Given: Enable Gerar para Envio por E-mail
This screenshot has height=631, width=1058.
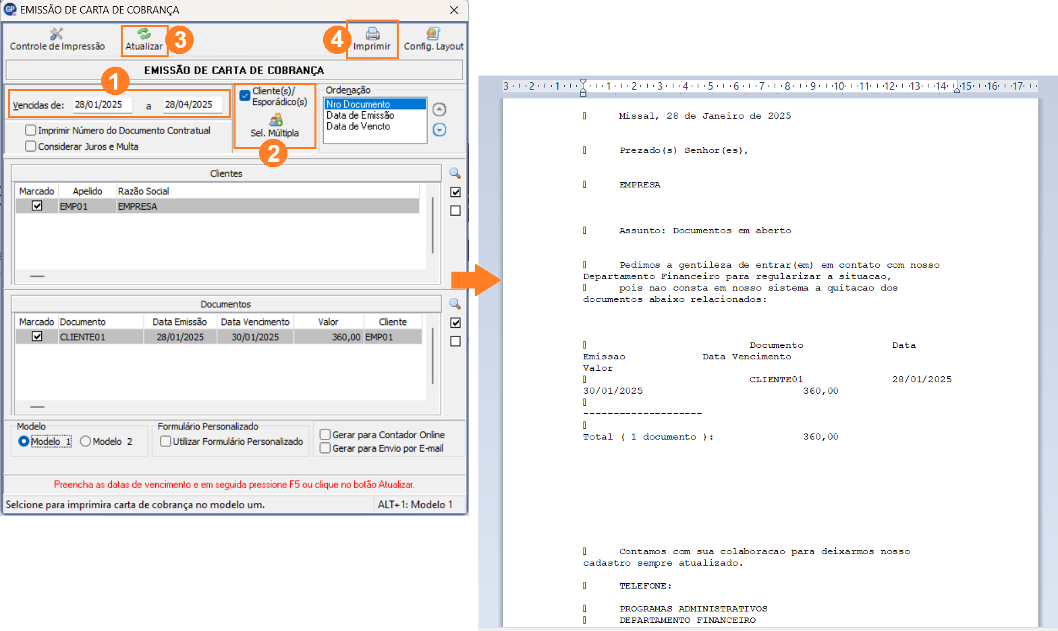Looking at the screenshot, I should 325,448.
